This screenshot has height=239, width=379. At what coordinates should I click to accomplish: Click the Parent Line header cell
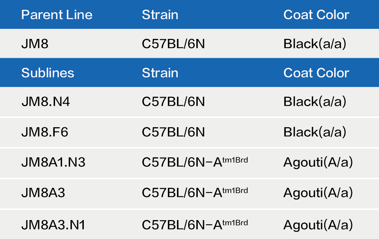pyautogui.click(x=57, y=15)
